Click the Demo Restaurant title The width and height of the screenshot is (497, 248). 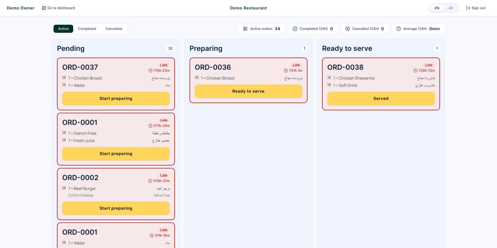(x=248, y=8)
